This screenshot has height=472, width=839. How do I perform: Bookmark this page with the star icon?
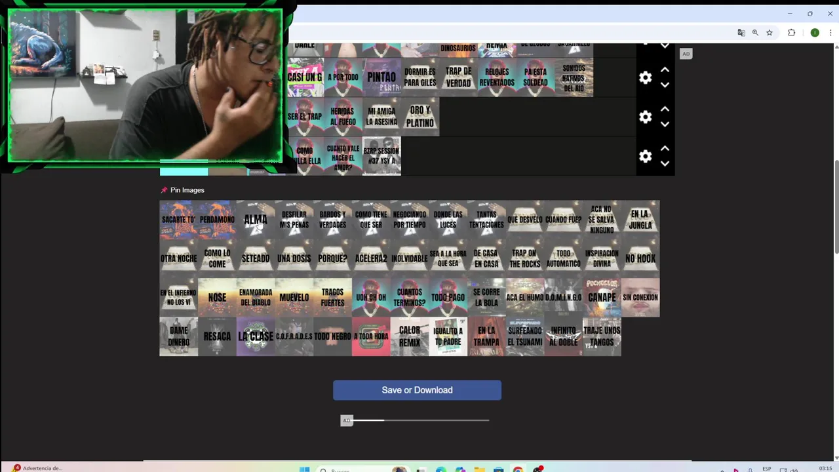point(770,33)
